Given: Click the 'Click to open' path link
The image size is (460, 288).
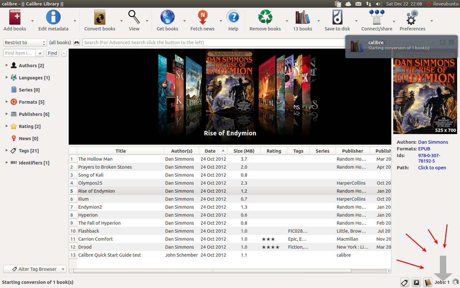Looking at the screenshot, I should pos(432,168).
